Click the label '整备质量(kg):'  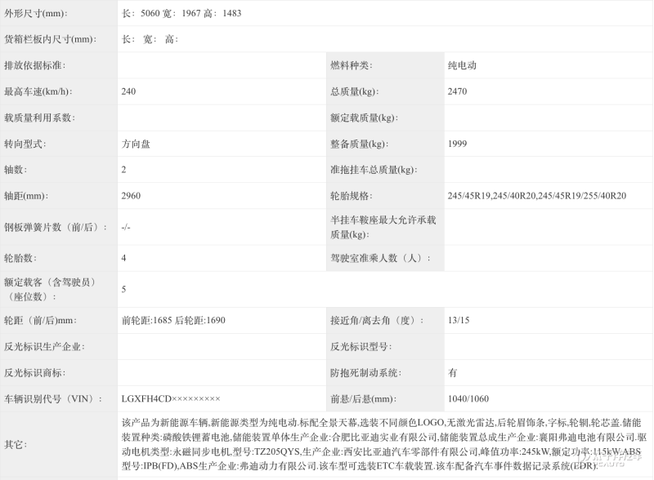coord(359,144)
